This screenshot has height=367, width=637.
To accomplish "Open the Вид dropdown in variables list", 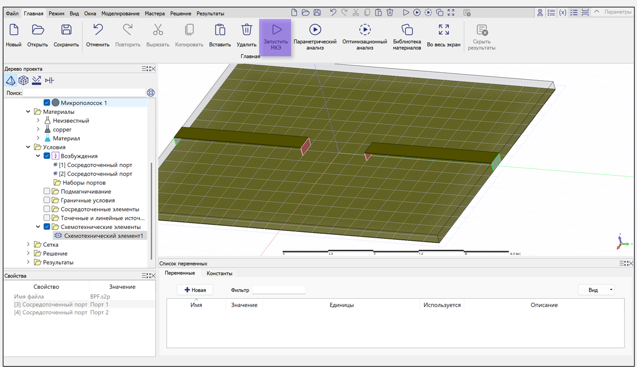I will coord(596,290).
